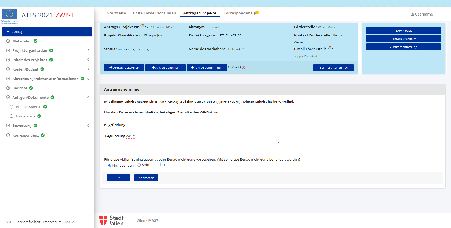Go to the Startseite tab
The image size is (451, 228).
pyautogui.click(x=117, y=13)
